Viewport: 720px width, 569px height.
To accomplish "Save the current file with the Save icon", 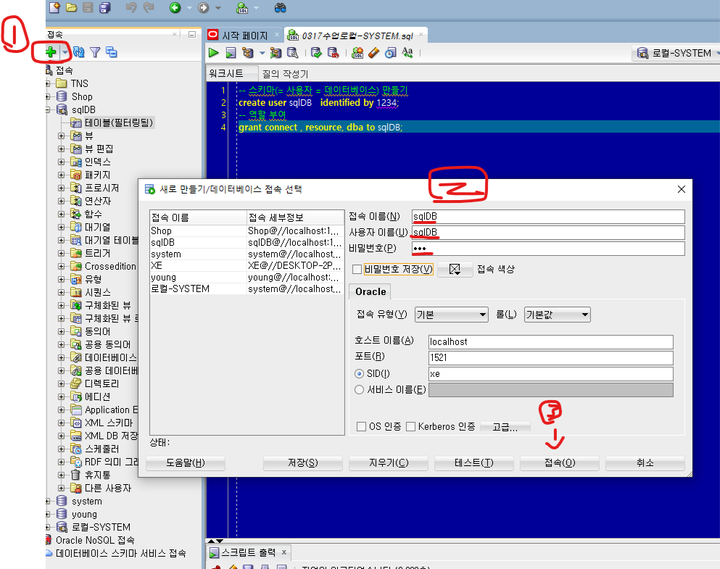I will click(88, 7).
